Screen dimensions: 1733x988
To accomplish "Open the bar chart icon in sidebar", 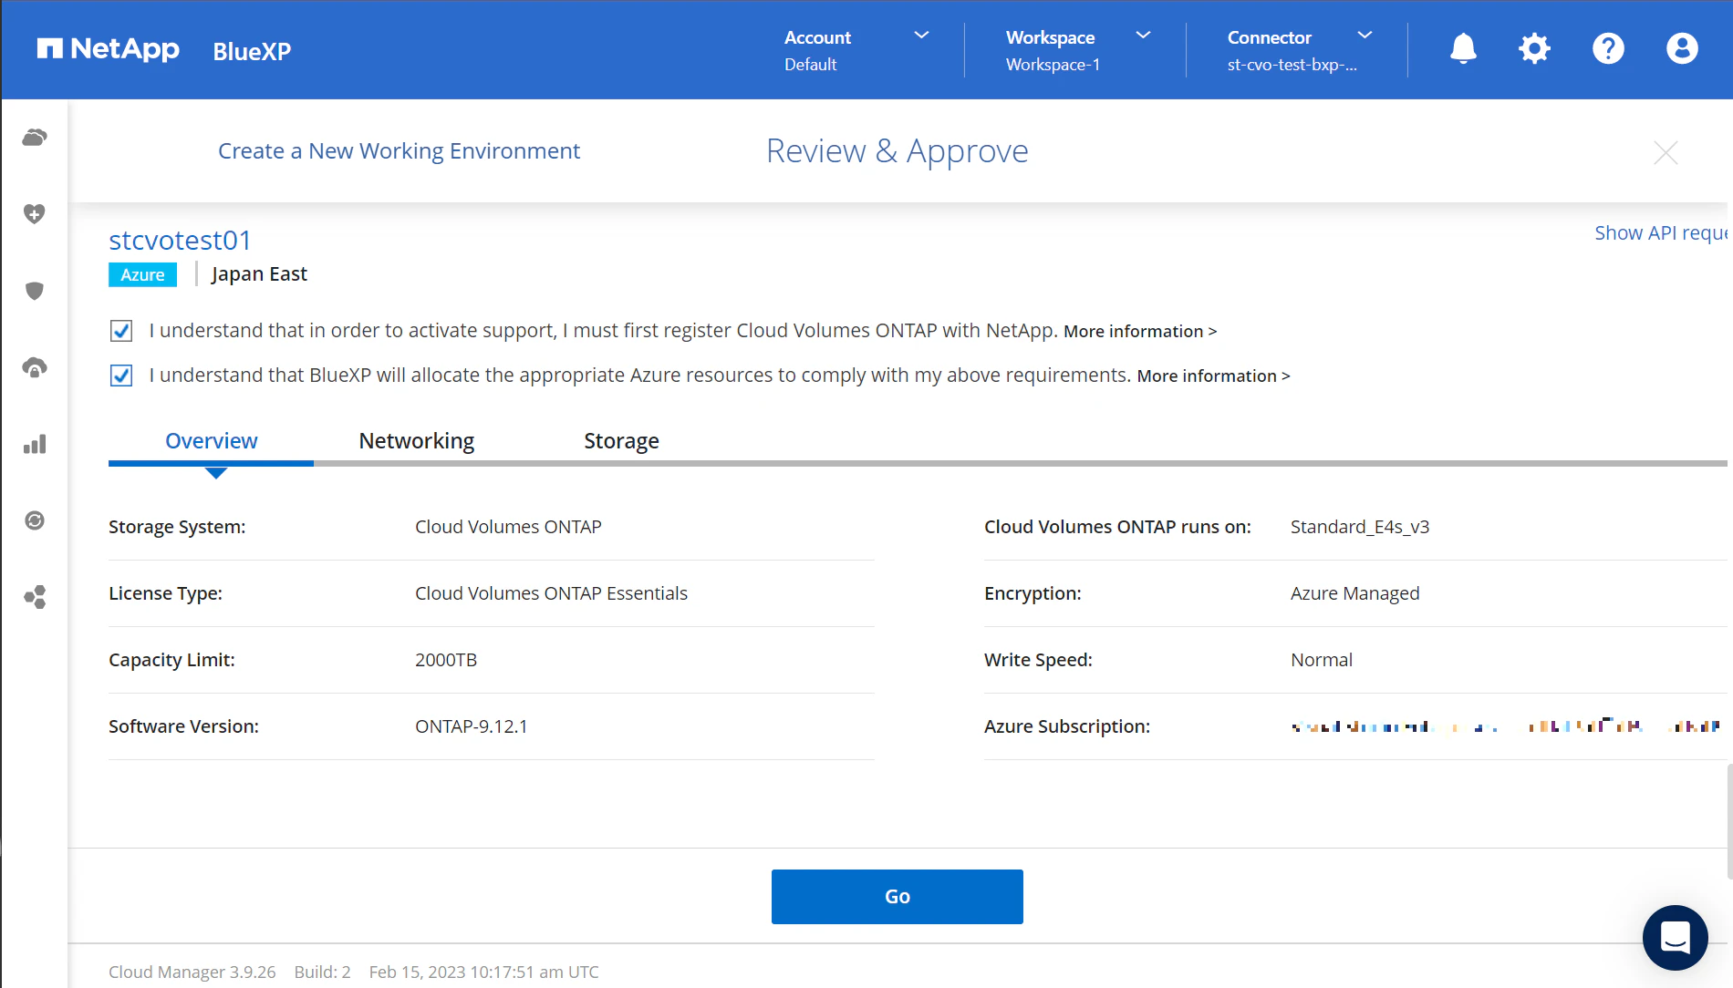I will (x=35, y=444).
